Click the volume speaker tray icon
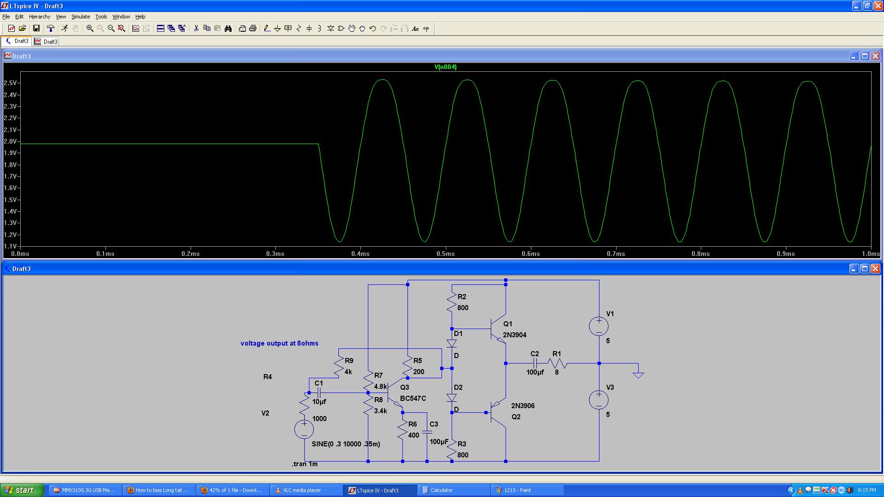 pos(849,490)
